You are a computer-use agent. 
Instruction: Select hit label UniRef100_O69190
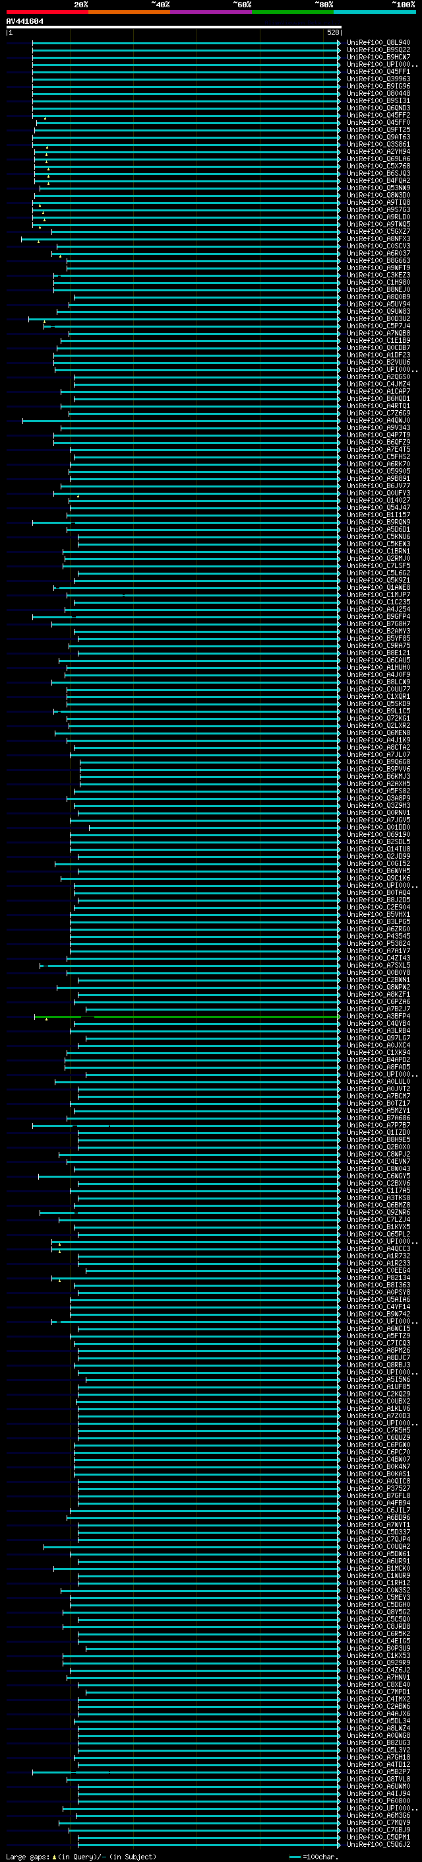[x=378, y=834]
